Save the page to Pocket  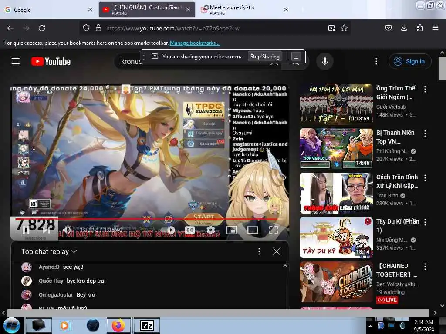389,28
